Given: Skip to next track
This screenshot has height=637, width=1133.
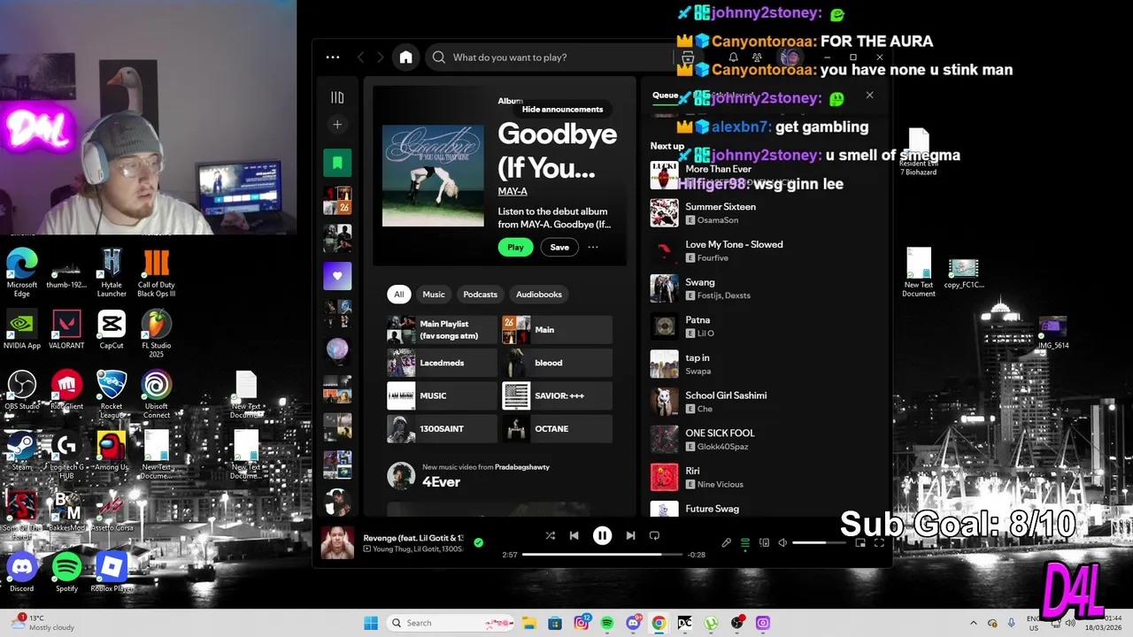Looking at the screenshot, I should [630, 535].
